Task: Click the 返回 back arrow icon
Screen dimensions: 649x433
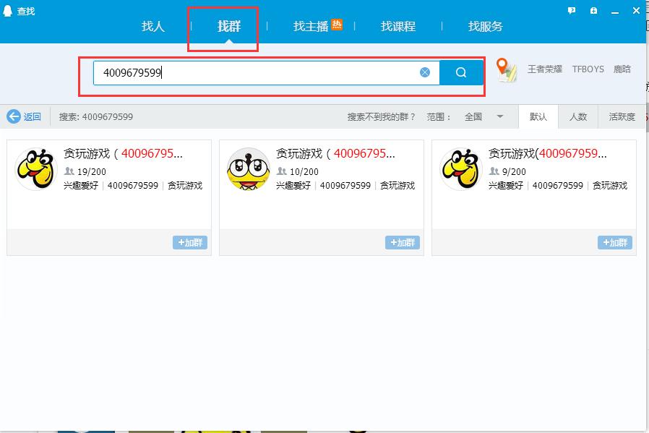Action: (14, 116)
